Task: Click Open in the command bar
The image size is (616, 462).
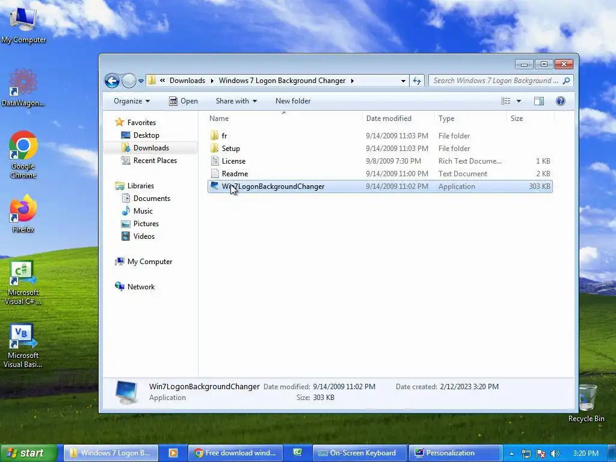Action: pos(183,101)
